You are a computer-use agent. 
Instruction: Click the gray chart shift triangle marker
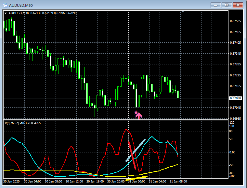pyautogui.click(x=183, y=11)
